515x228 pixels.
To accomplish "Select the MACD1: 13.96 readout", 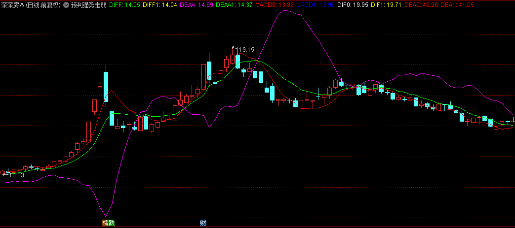I will (316, 5).
